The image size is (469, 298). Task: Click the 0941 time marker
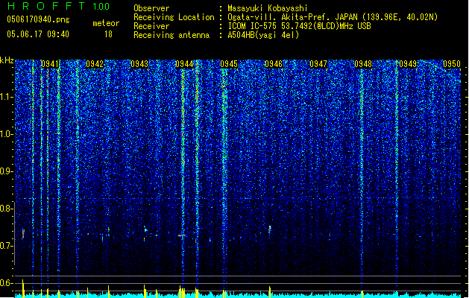click(50, 64)
